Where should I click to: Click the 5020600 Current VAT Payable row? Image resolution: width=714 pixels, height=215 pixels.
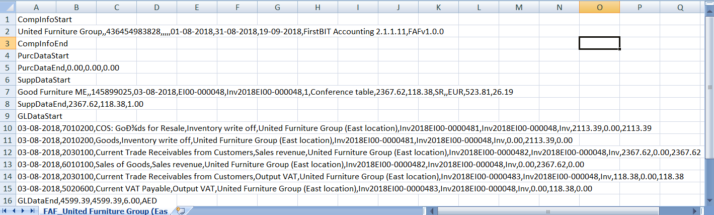coord(305,189)
